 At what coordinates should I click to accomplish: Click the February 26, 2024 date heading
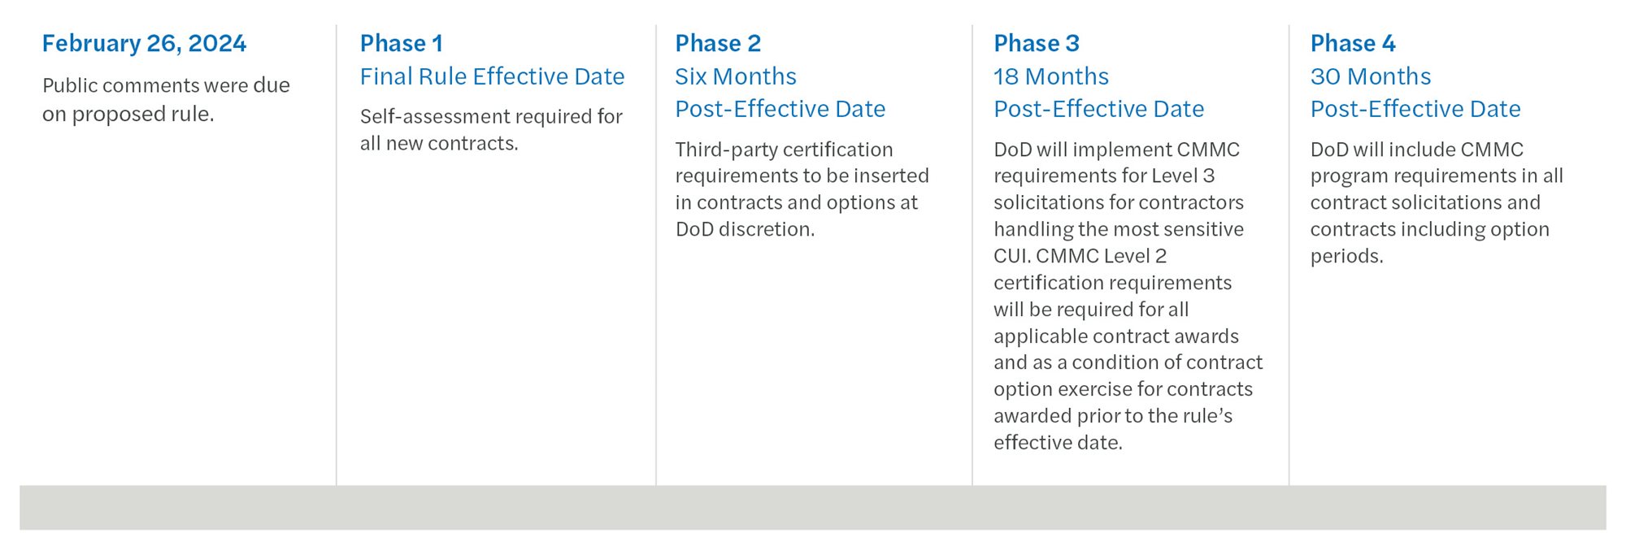click(144, 43)
